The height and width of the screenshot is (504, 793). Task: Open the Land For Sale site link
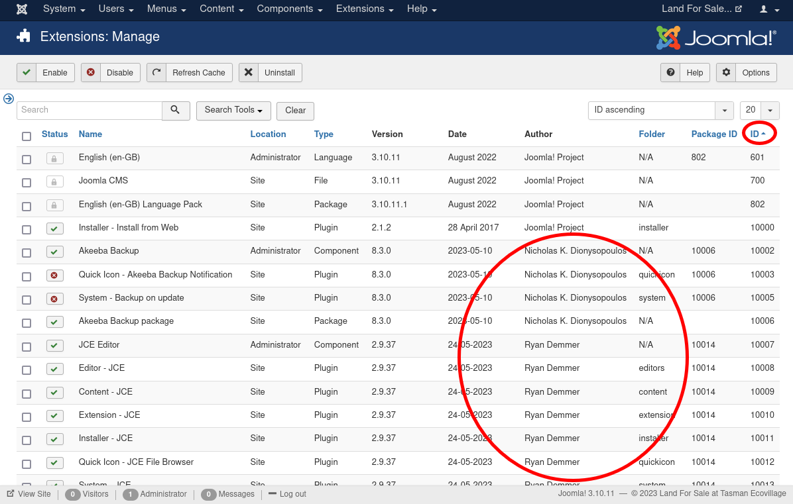coord(702,9)
